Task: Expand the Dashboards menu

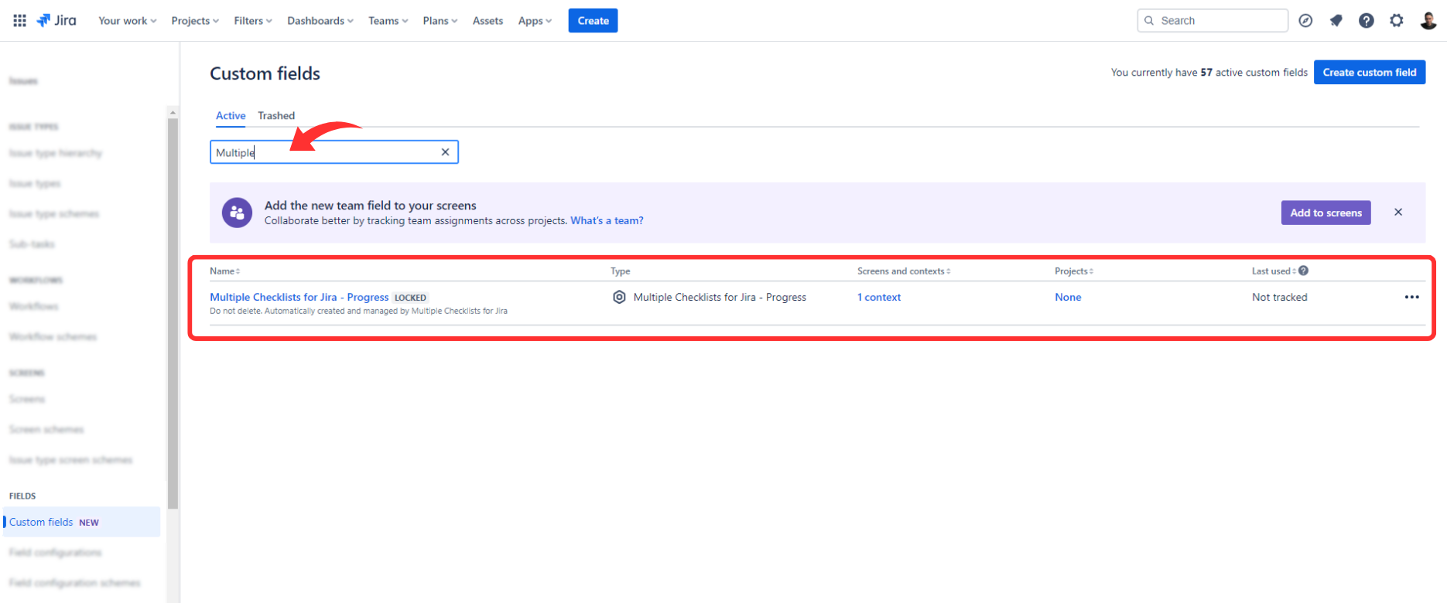Action: coord(320,21)
